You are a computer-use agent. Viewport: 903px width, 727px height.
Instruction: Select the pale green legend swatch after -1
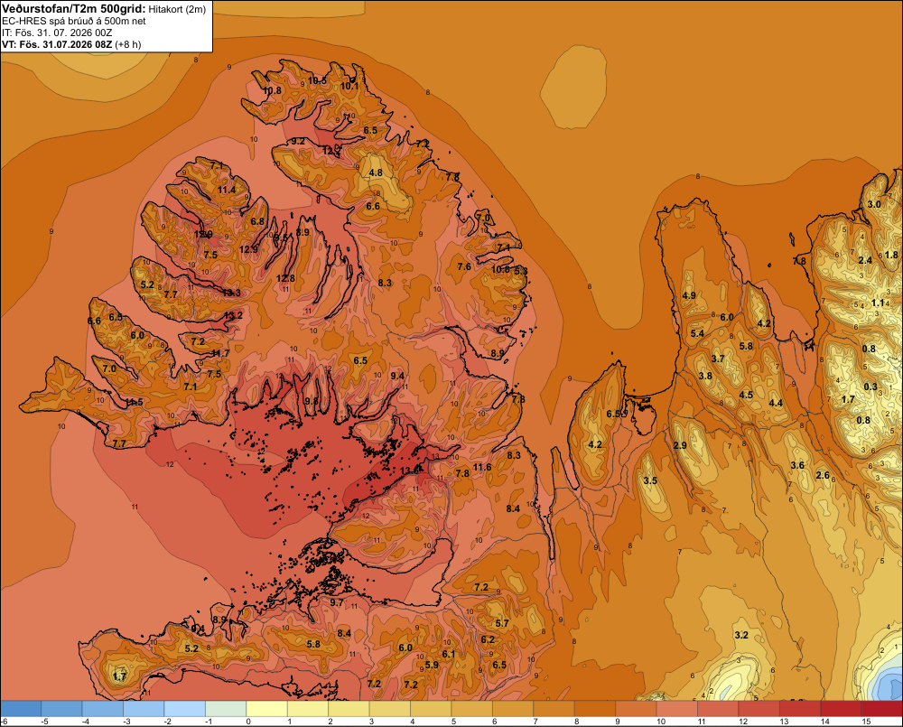[226, 709]
